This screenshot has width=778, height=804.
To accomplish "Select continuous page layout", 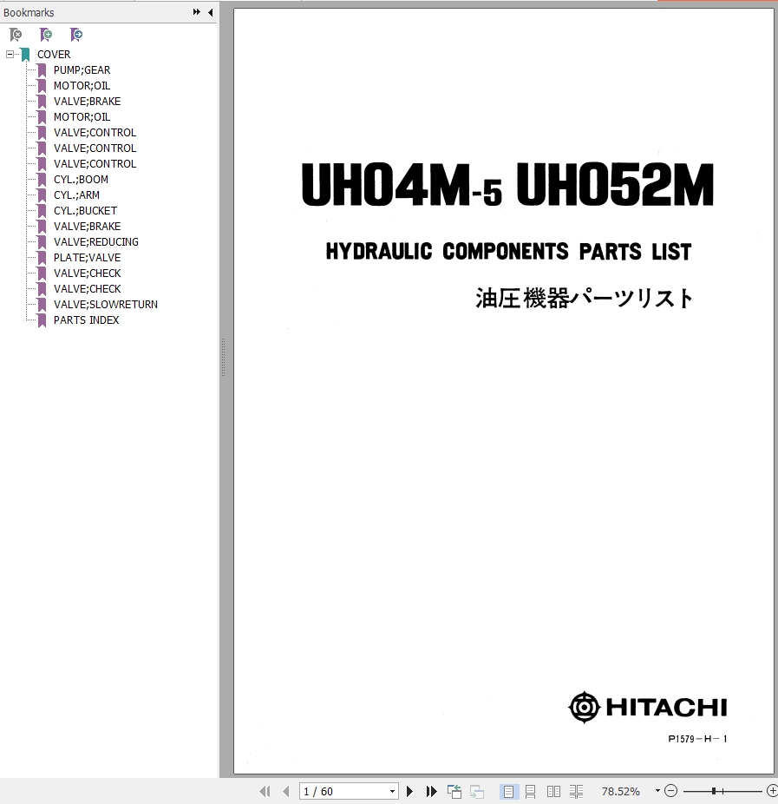I will tap(531, 792).
